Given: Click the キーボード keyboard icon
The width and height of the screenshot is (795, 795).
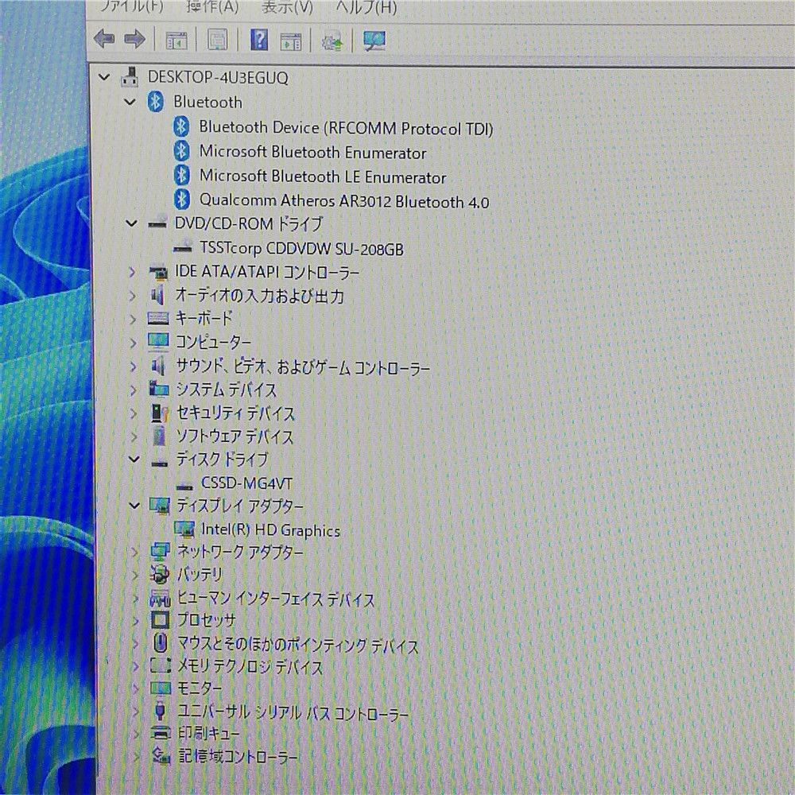Looking at the screenshot, I should click(158, 319).
